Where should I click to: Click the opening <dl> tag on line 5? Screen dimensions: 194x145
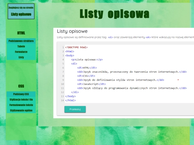pos(74,64)
